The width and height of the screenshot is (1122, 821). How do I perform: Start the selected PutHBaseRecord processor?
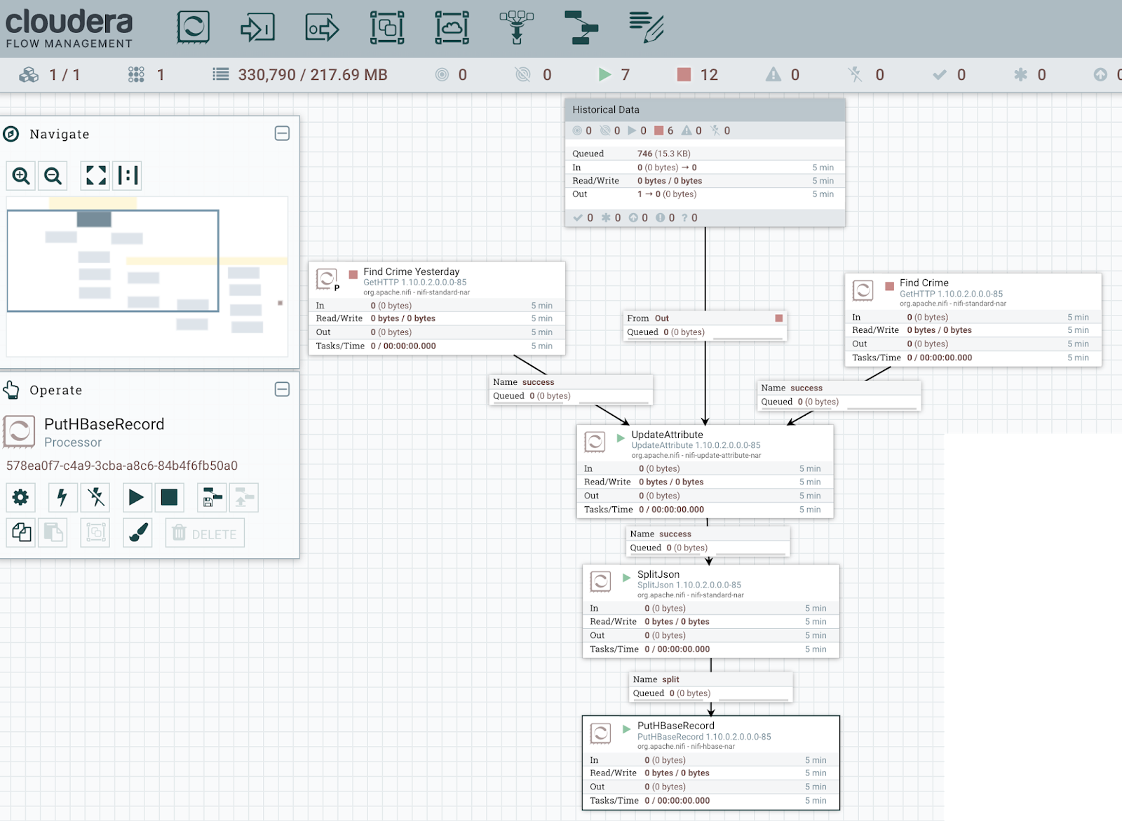click(x=136, y=497)
